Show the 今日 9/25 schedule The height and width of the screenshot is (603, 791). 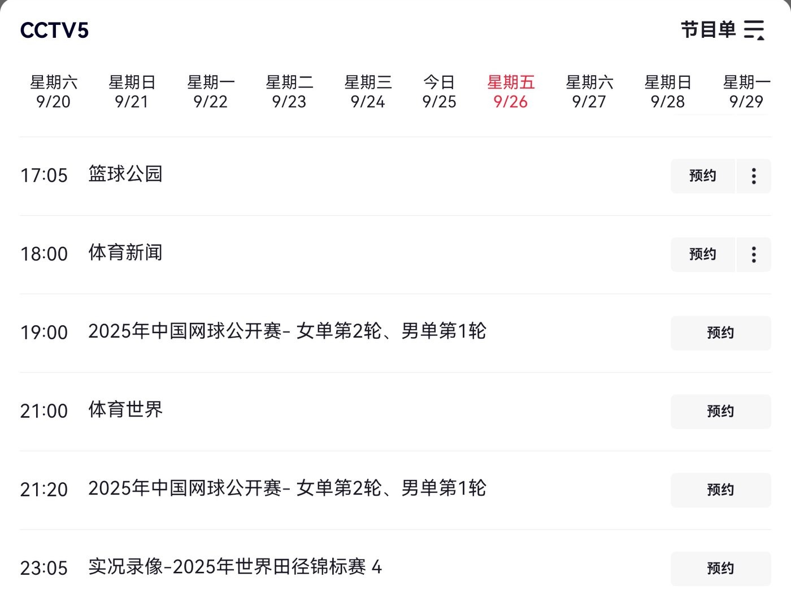coord(440,92)
